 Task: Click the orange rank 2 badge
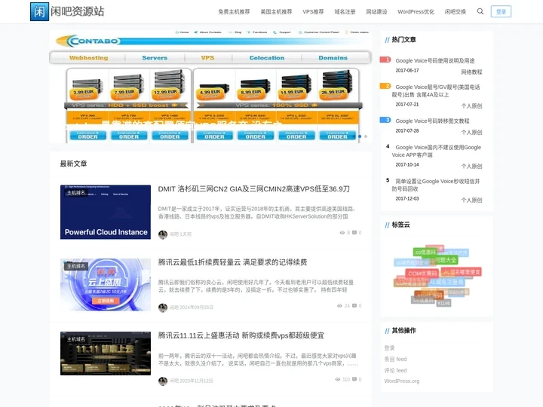point(385,86)
